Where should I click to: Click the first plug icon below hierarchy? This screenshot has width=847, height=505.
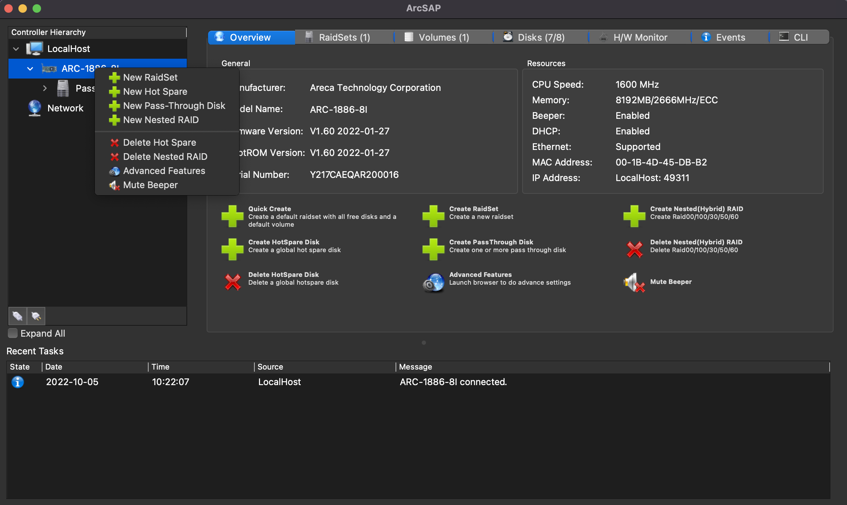click(x=17, y=316)
